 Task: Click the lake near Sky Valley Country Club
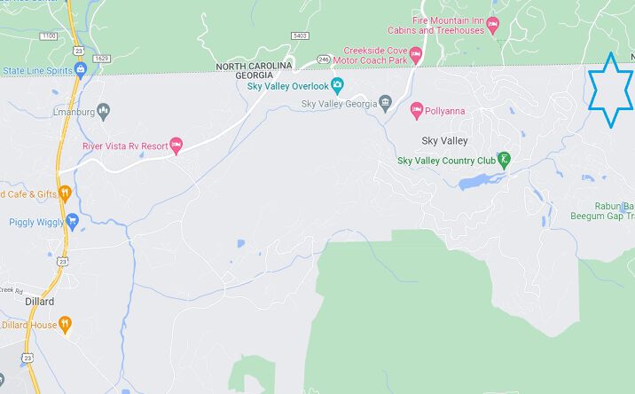click(x=481, y=181)
